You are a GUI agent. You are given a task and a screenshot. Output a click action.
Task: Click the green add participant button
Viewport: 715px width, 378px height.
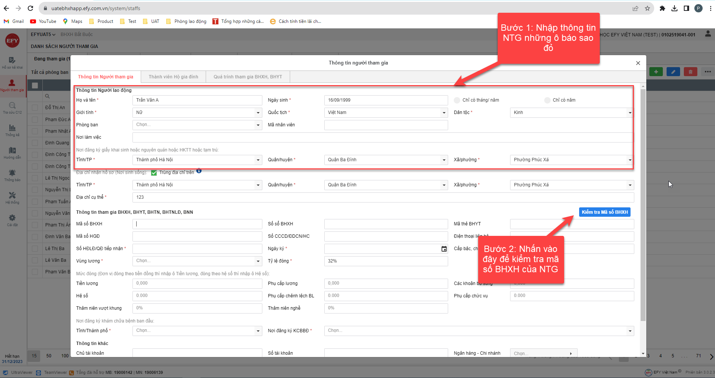point(656,72)
